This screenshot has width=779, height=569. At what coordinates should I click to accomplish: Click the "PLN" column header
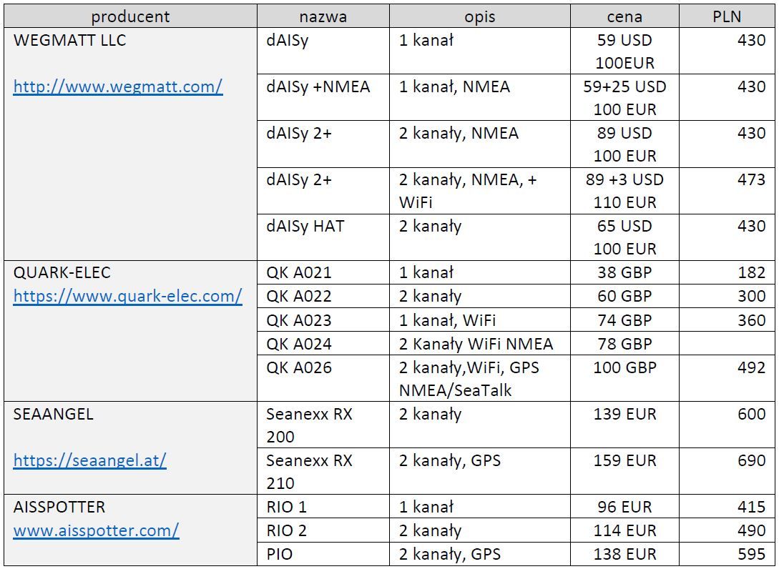(727, 16)
